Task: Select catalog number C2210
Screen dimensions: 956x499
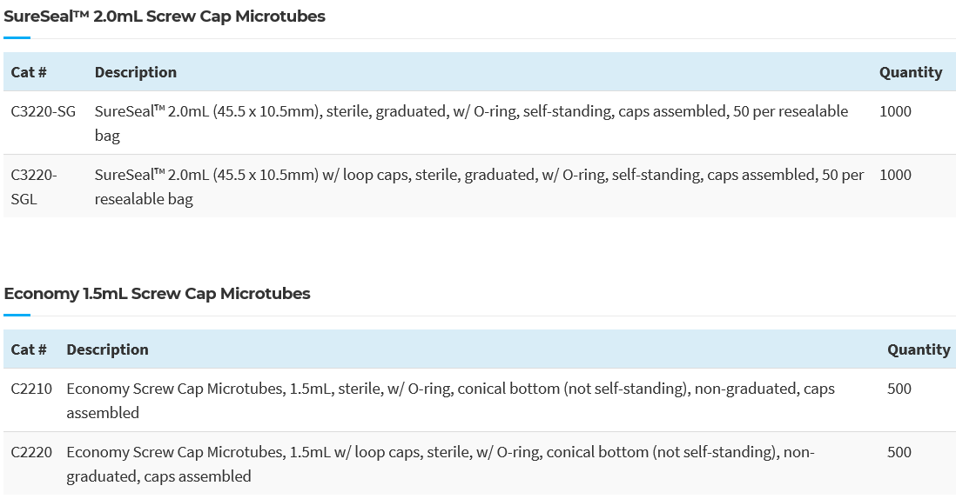Action: [x=31, y=389]
